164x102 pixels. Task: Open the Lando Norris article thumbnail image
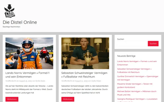pos(29,53)
